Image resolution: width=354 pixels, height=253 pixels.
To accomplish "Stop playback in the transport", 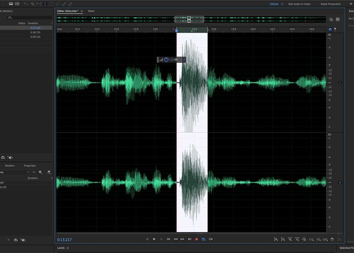I will pyautogui.click(x=147, y=239).
